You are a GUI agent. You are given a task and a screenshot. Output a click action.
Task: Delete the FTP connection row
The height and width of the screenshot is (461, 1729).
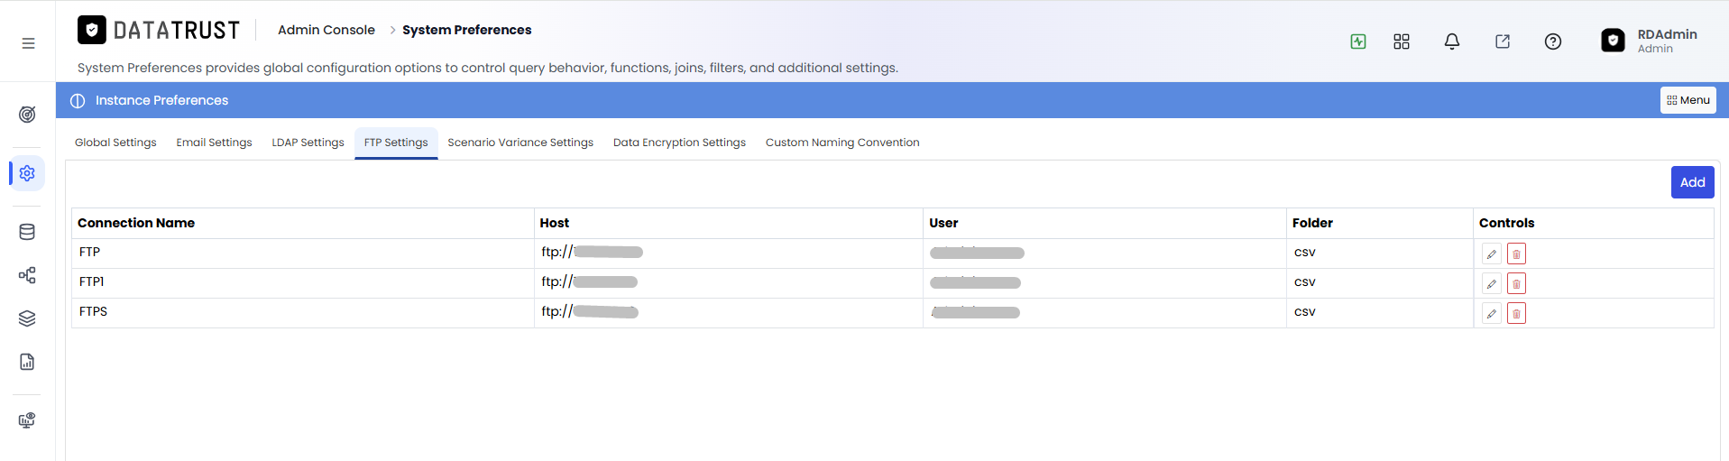point(1516,254)
